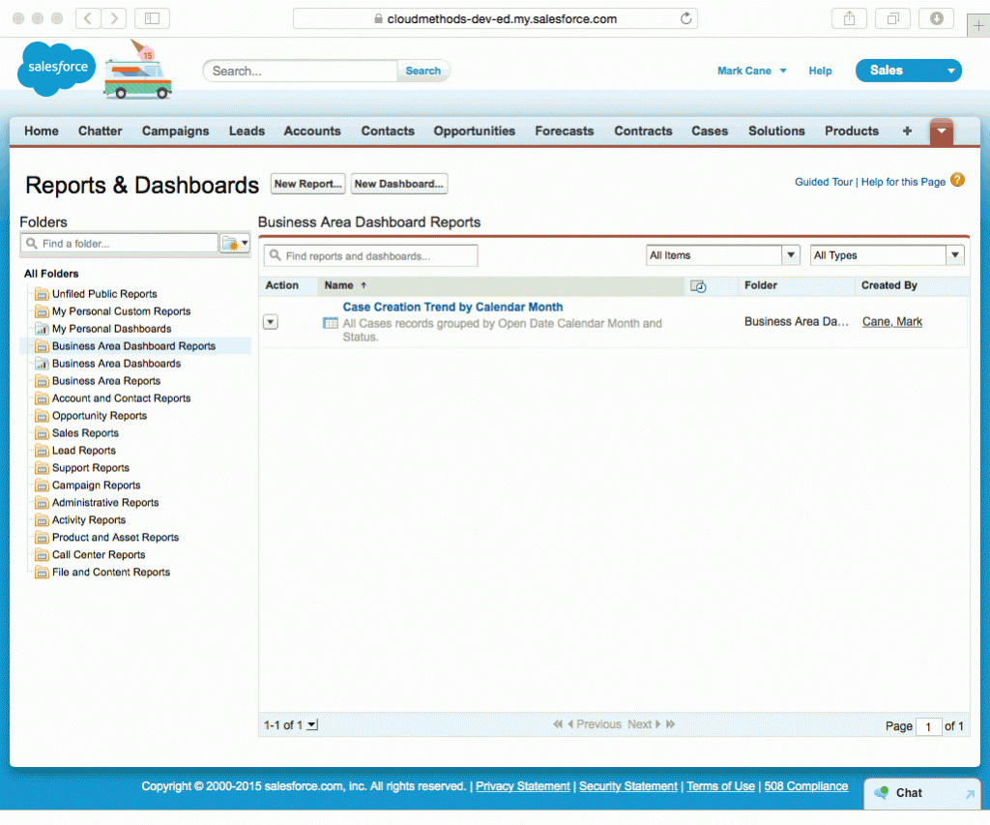Open the Mark Cane user menu
The height and width of the screenshot is (825, 990).
click(x=751, y=71)
